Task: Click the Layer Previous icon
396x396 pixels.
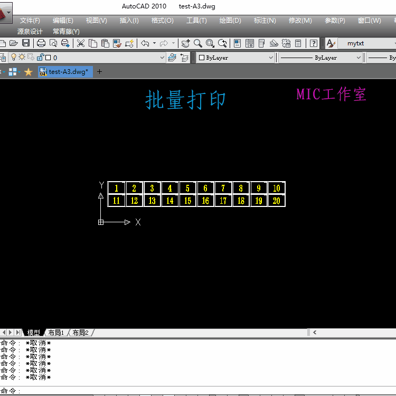Action: (184, 58)
